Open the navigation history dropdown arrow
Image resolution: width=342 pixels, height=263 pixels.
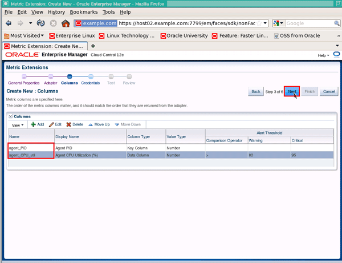point(31,23)
